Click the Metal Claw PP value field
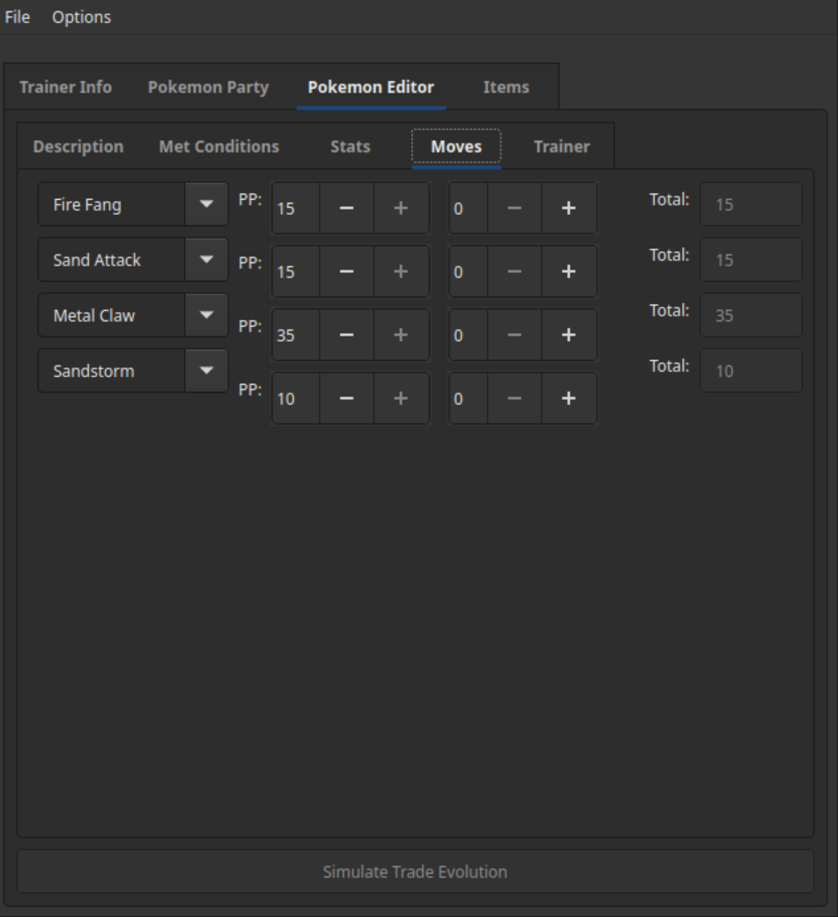This screenshot has width=838, height=917. 294,336
